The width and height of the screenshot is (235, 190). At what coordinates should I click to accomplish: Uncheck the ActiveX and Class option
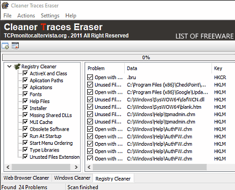tap(25, 73)
